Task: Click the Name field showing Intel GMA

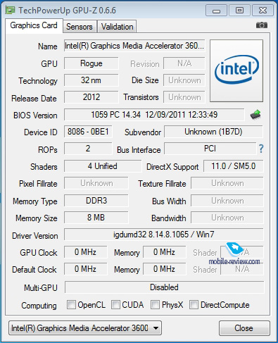Action: tap(134, 46)
